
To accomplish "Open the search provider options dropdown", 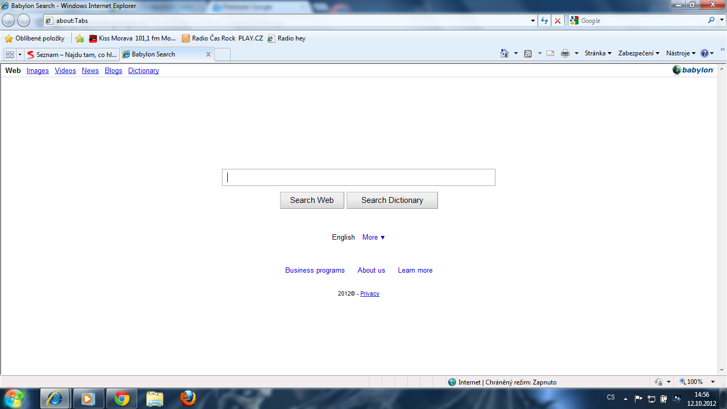I will pos(721,20).
